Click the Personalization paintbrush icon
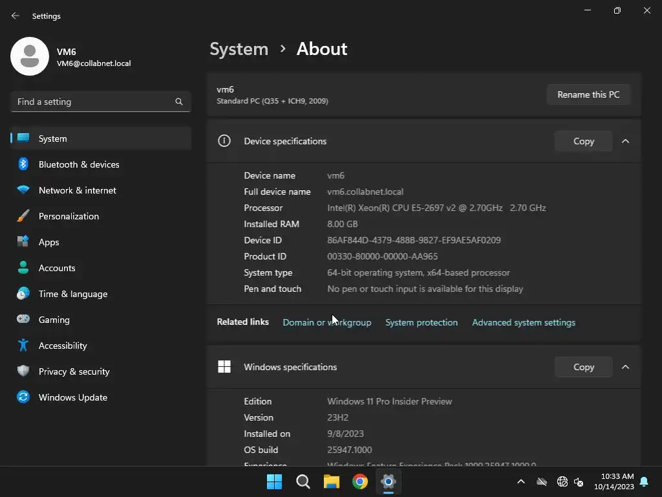The height and width of the screenshot is (497, 662). click(x=23, y=216)
